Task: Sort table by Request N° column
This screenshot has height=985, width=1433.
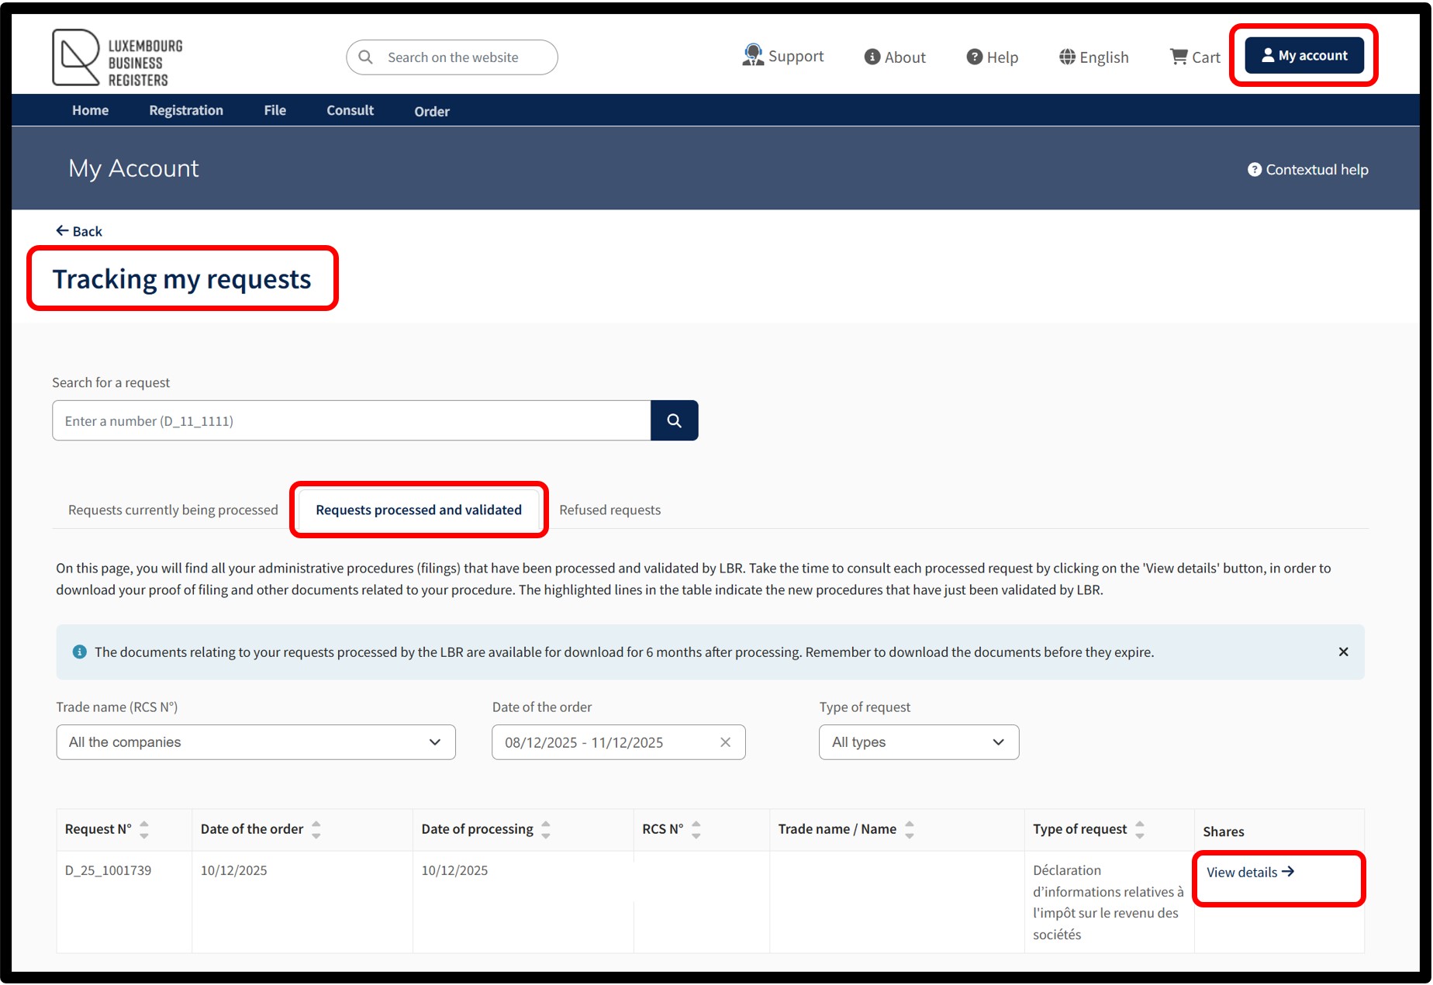Action: [144, 829]
